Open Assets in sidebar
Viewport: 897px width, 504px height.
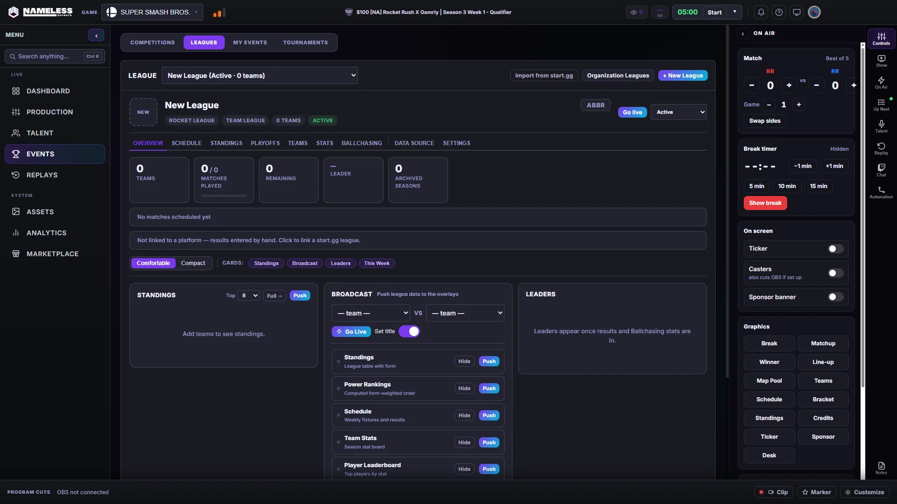point(55,212)
